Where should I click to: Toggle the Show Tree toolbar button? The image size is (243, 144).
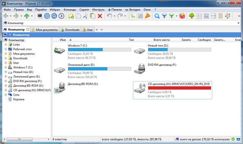(133, 16)
